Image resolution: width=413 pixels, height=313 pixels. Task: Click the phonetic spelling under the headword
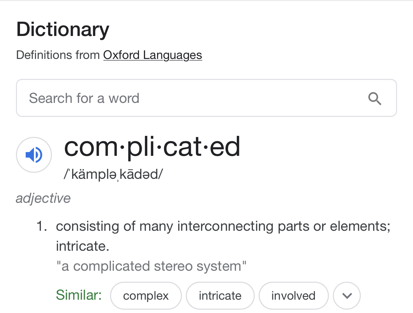coord(113,174)
